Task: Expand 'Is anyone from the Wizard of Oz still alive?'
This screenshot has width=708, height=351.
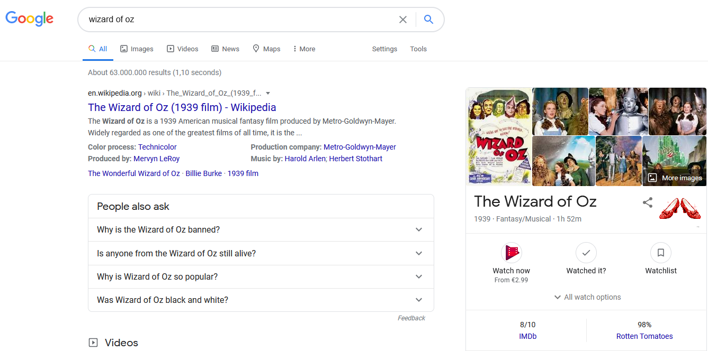Action: tap(261, 253)
